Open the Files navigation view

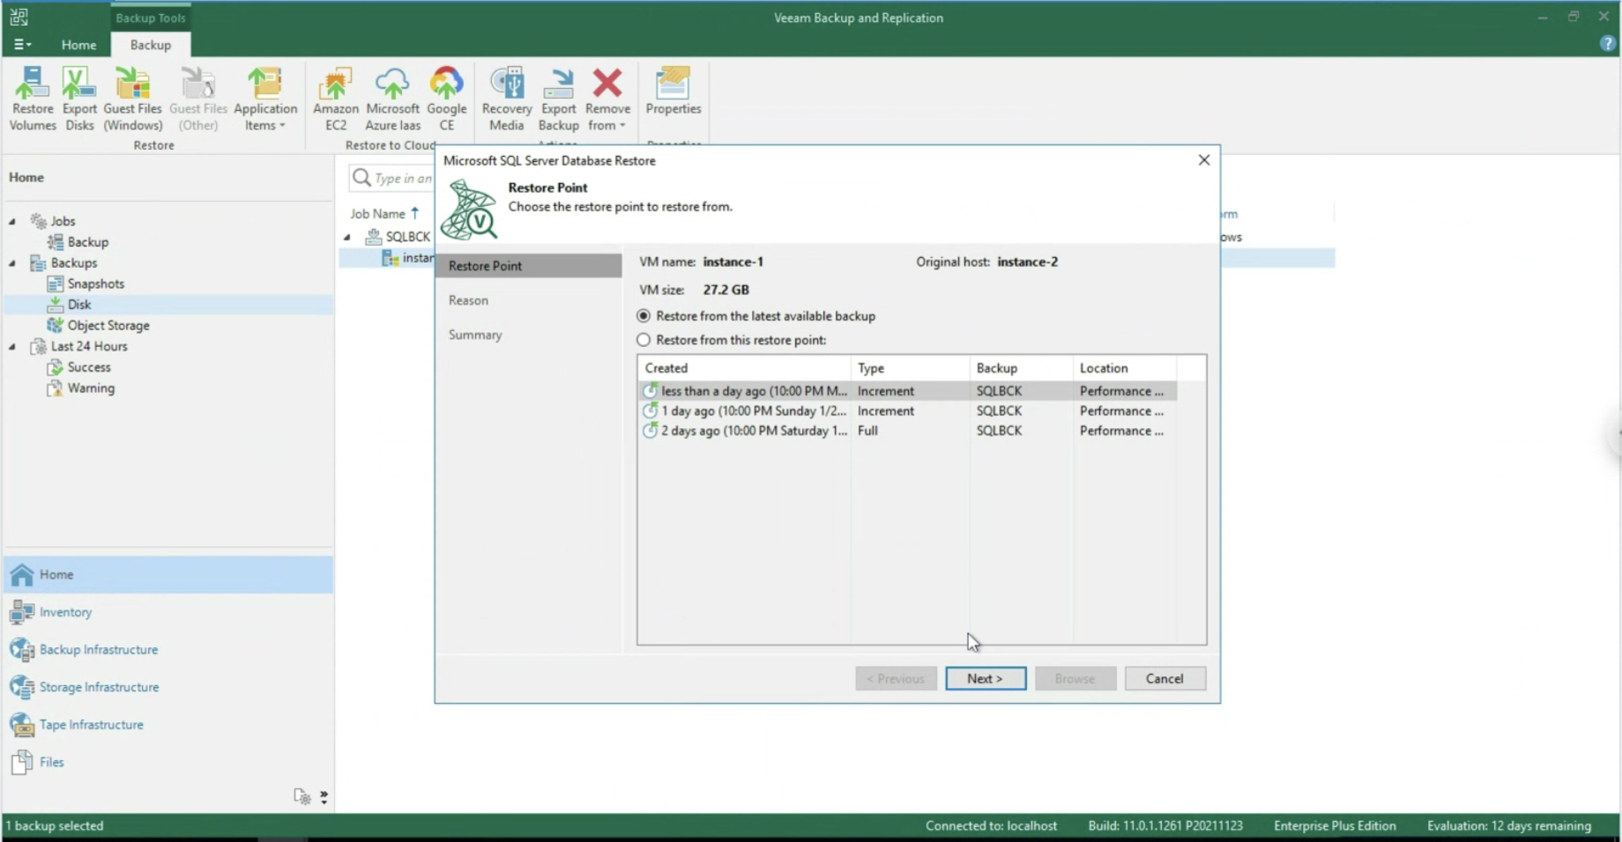tap(168, 762)
